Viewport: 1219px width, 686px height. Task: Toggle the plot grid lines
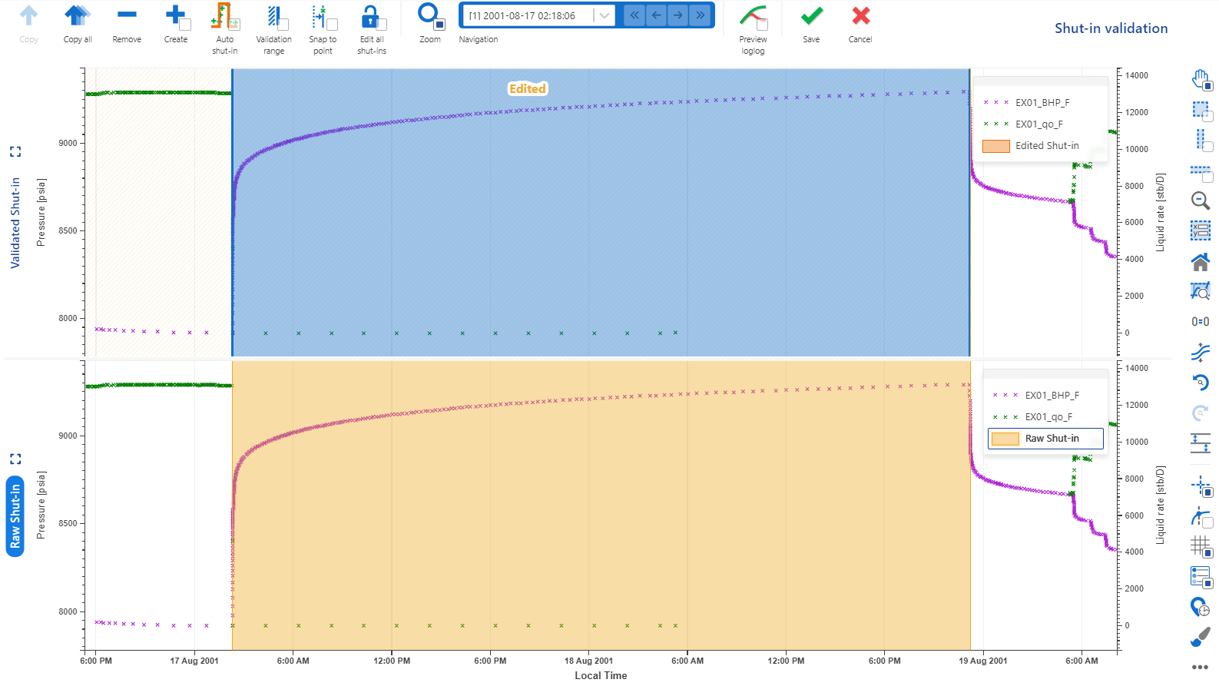click(x=1201, y=546)
